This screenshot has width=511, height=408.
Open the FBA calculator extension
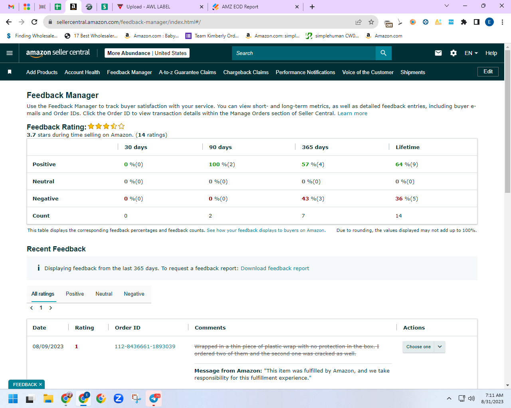(x=451, y=22)
